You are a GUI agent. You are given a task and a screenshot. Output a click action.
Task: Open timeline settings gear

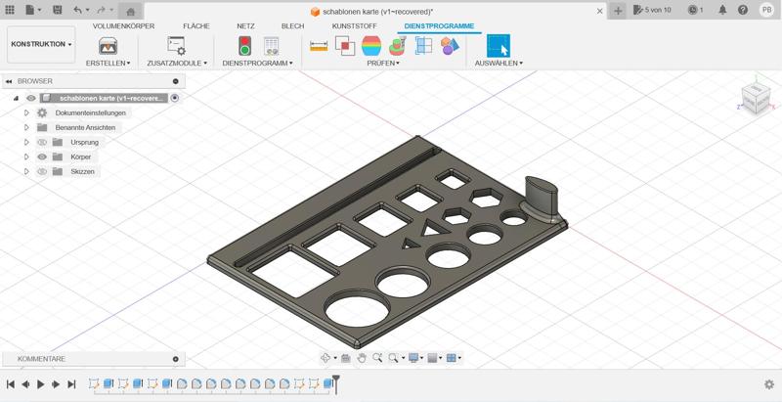click(769, 384)
